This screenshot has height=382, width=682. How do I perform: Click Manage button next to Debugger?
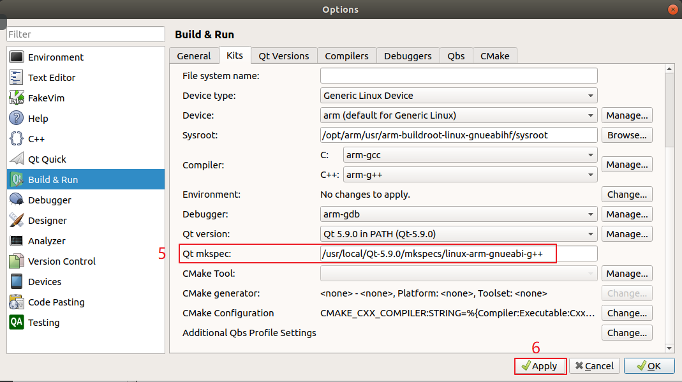coord(626,214)
